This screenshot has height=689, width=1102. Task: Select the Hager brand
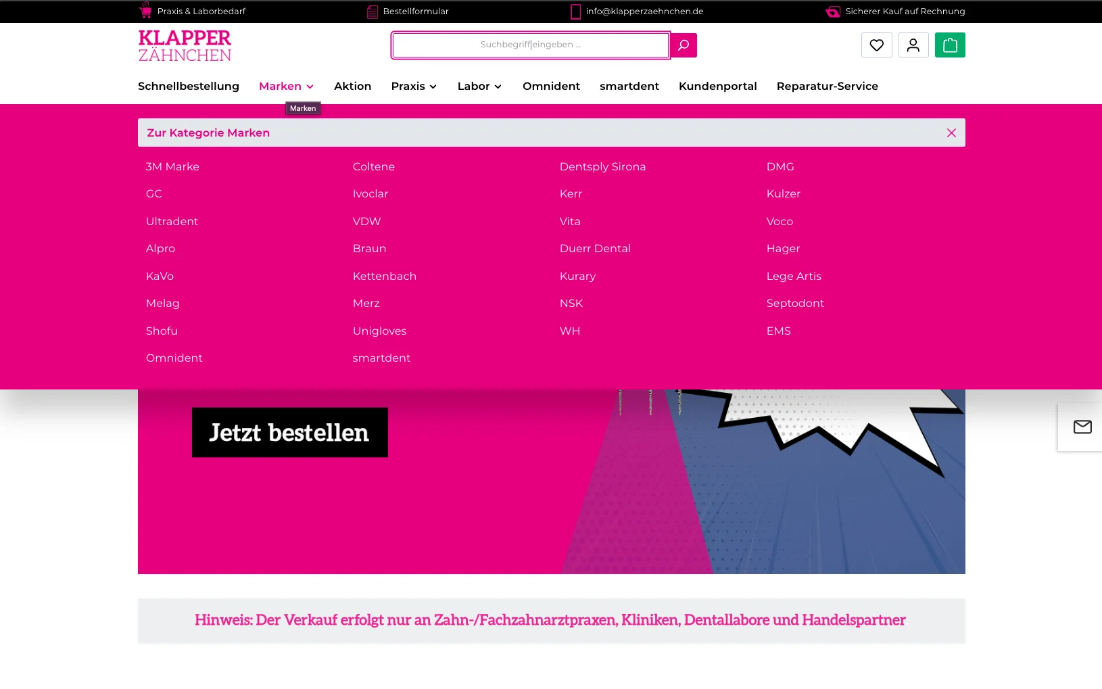783,248
